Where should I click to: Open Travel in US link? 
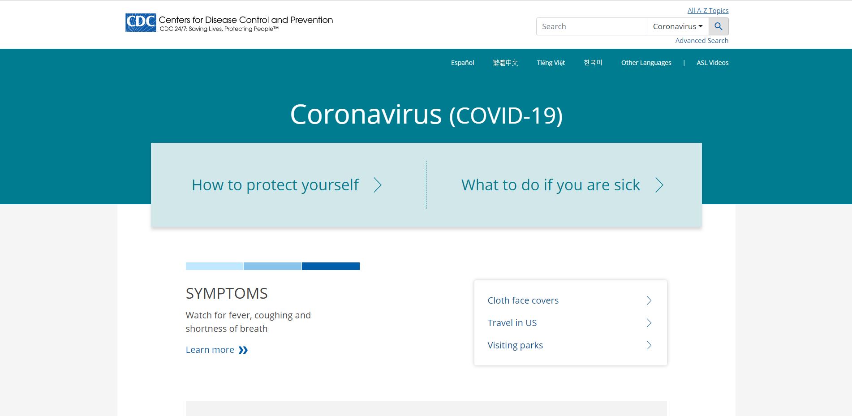click(x=512, y=323)
